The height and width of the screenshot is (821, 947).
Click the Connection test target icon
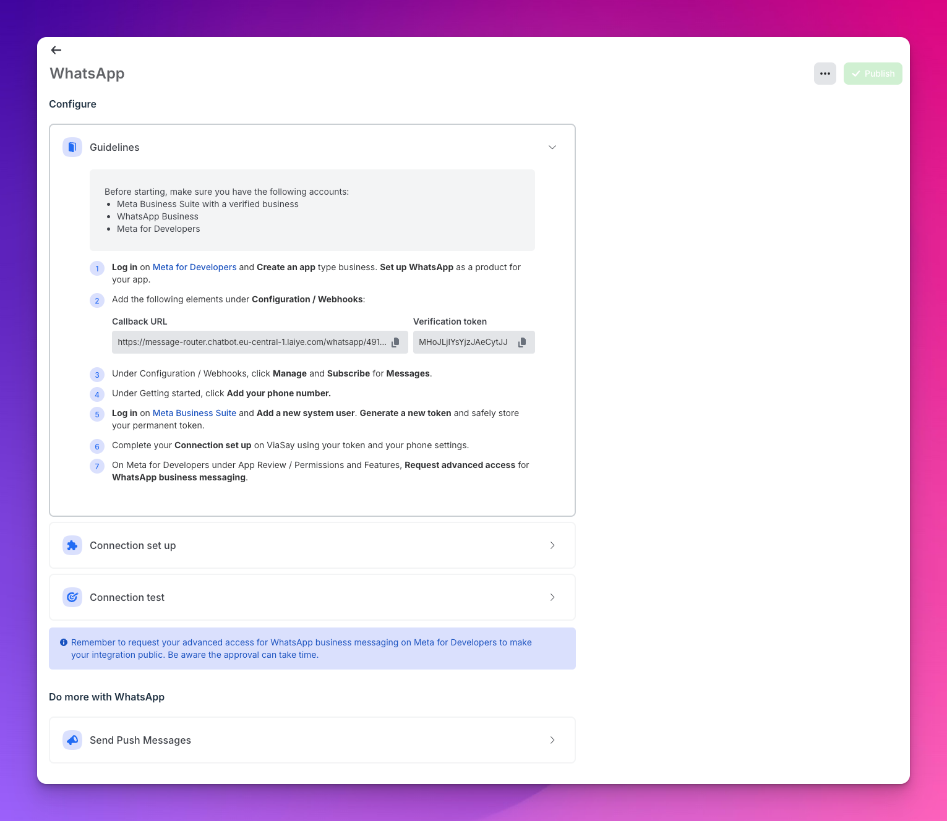tap(72, 597)
